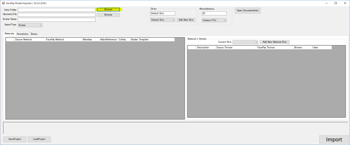This screenshot has height=145, width=350.
Task: Click the Description column header
Action: [x=205, y=48]
